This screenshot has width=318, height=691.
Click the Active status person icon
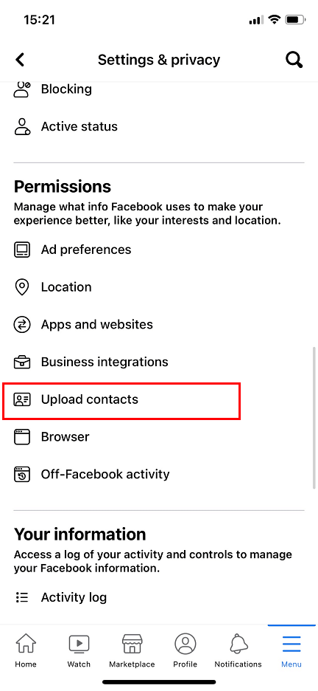click(22, 126)
